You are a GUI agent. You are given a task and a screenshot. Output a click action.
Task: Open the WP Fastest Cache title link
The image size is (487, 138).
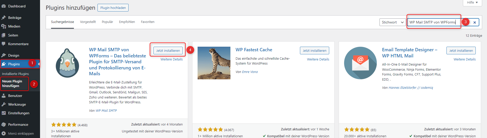(254, 50)
